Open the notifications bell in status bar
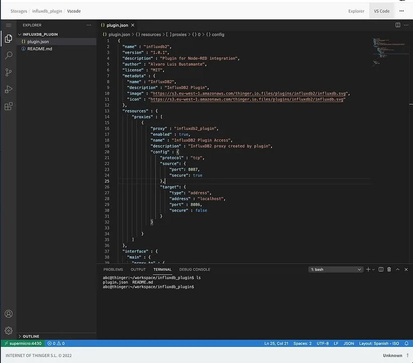Viewport: 413px width, 363px height. click(406, 343)
